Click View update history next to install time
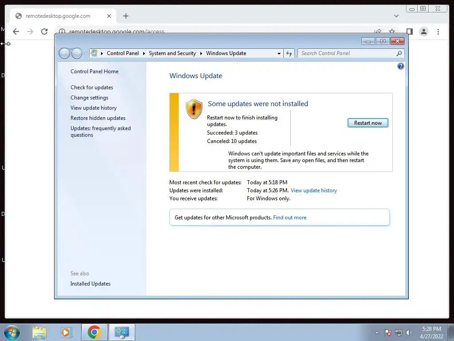 (314, 190)
